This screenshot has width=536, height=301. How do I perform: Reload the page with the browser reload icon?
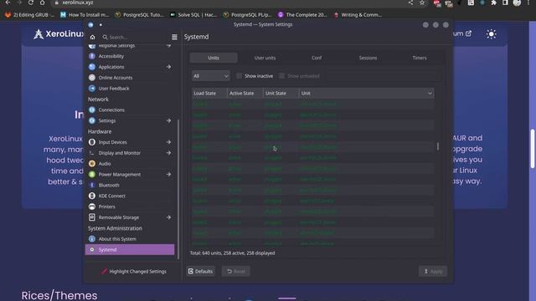[31, 3]
